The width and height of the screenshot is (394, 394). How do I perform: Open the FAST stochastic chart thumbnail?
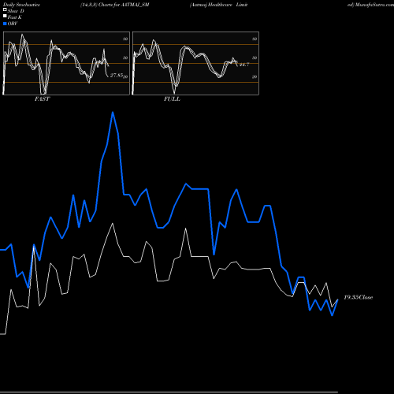tap(66, 63)
